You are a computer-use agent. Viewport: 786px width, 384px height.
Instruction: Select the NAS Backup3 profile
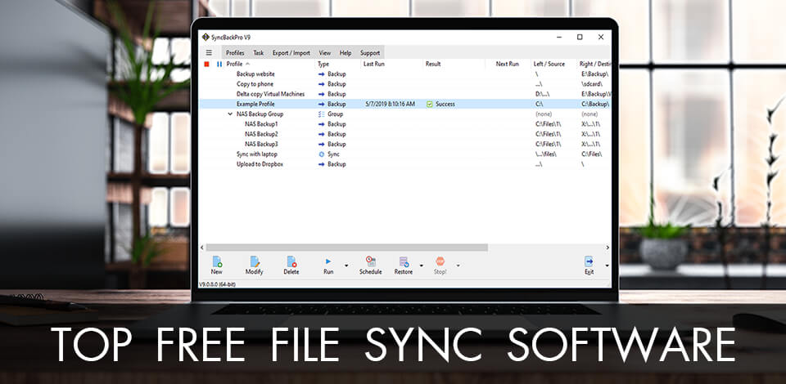(261, 144)
